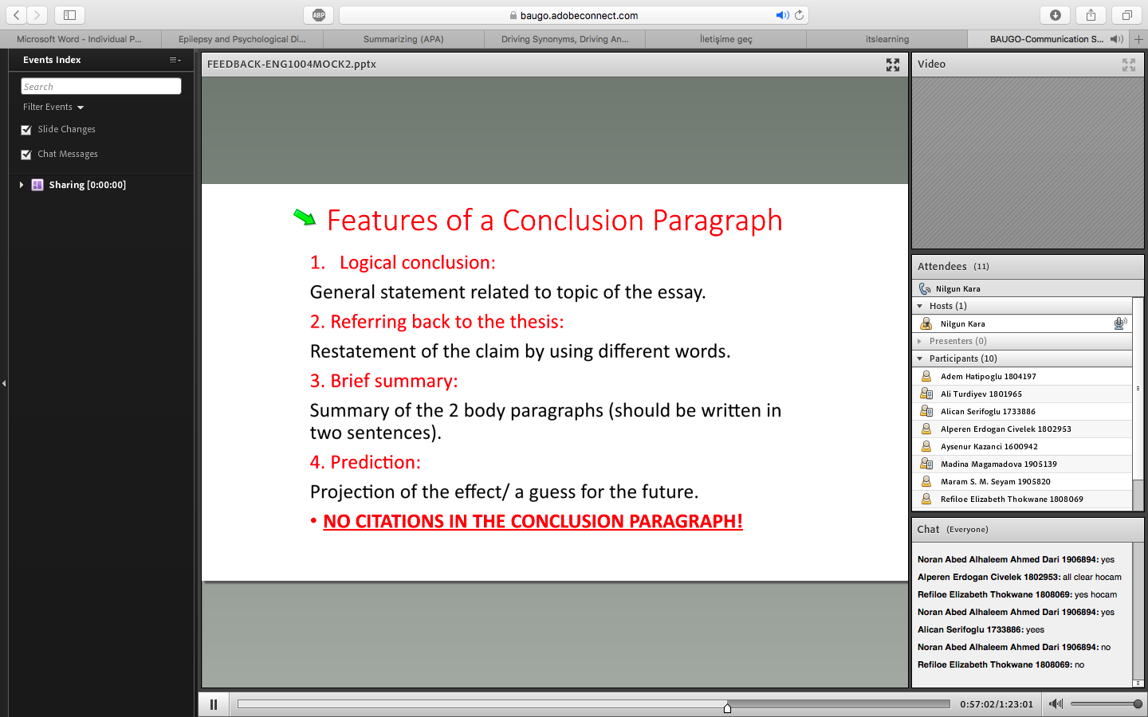Screen dimensions: 1148x717
Task: Maximize the Video pod
Action: pyautogui.click(x=1129, y=65)
